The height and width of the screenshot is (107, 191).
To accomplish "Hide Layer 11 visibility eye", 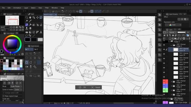I will pos(164,63).
